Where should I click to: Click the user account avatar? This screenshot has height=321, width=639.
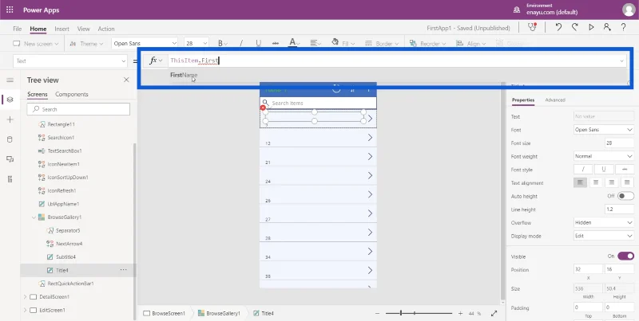(629, 10)
